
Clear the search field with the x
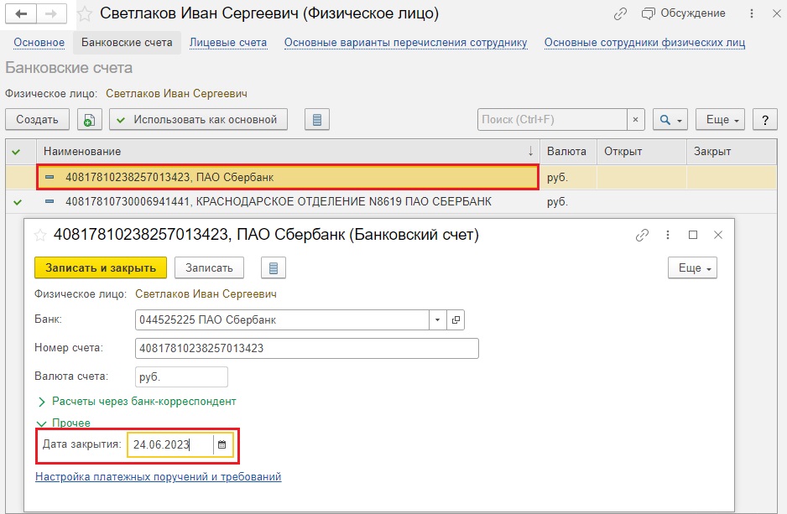[635, 119]
